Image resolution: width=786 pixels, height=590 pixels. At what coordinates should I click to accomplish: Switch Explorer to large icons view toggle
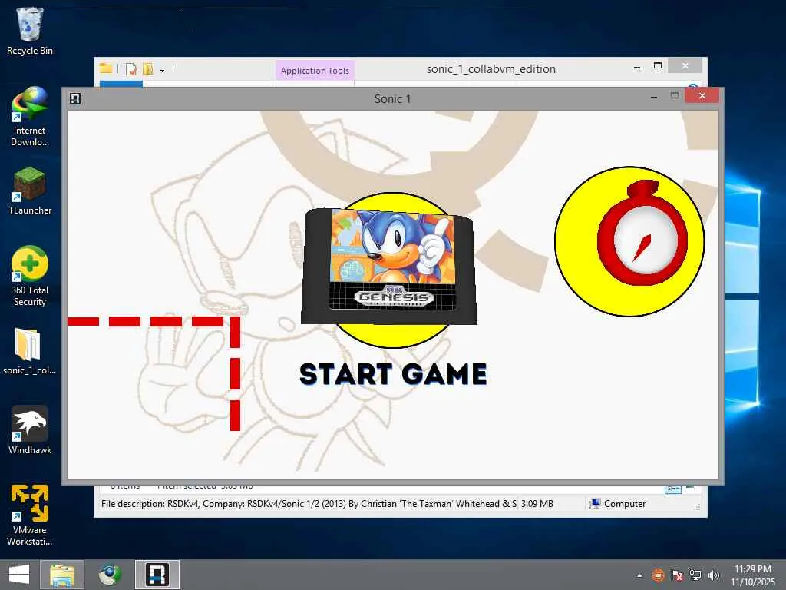tap(690, 487)
